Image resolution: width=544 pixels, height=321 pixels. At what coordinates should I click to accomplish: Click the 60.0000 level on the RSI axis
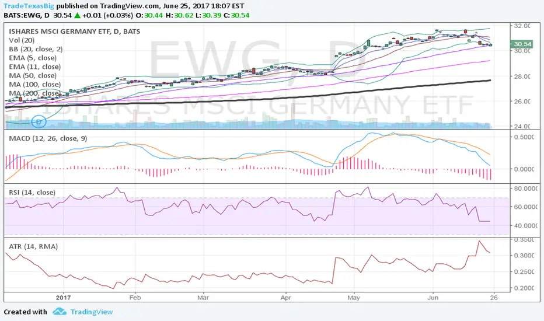525,207
